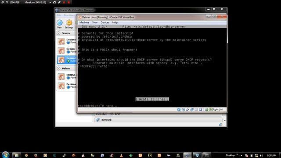Click recorder red stop button at top
Image resolution: width=281 pixels, height=158 pixels.
68,2
